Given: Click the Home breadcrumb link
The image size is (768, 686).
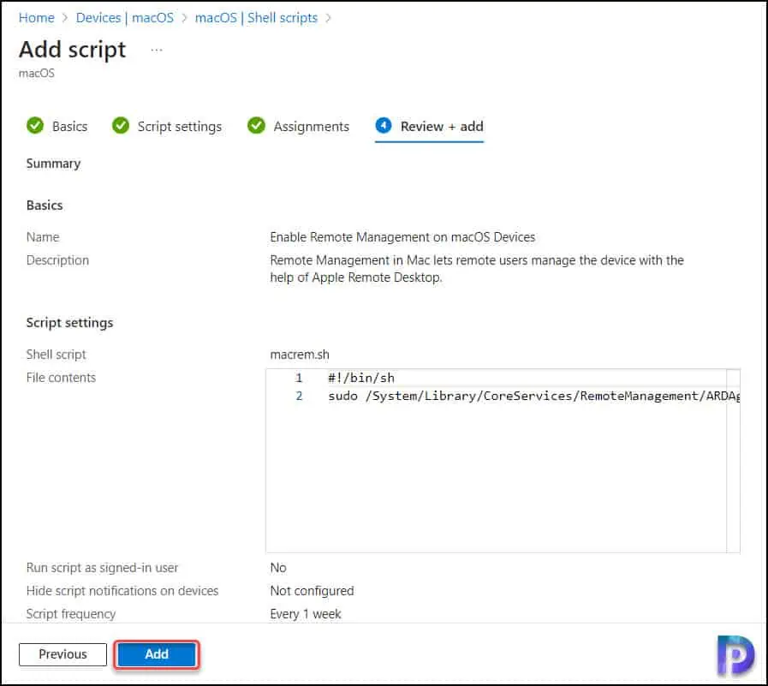Looking at the screenshot, I should tap(36, 18).
